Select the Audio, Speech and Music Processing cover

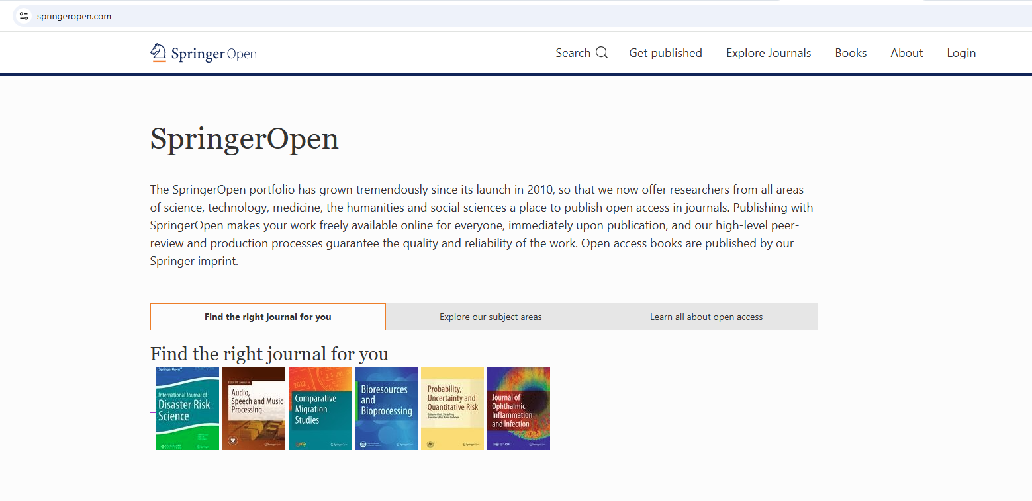tap(254, 408)
